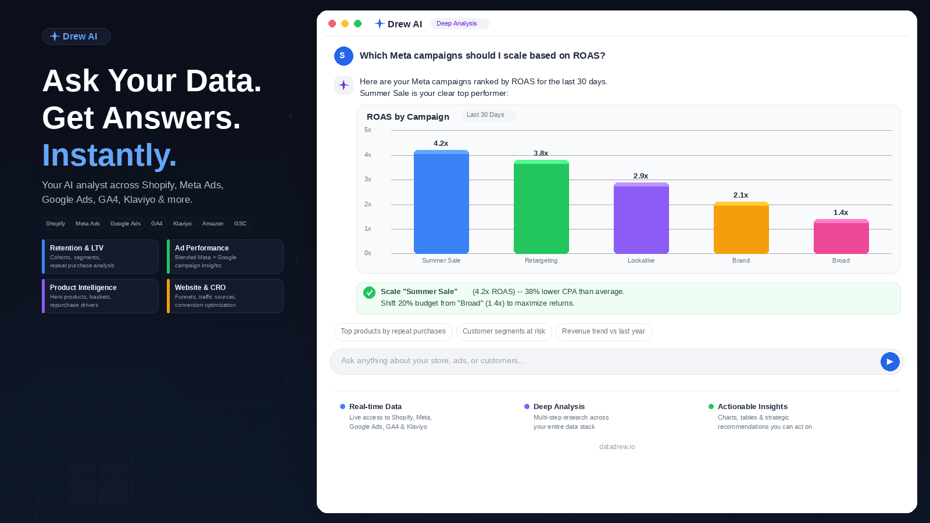Open the datadrew.io link
930x523 pixels.
(617, 447)
